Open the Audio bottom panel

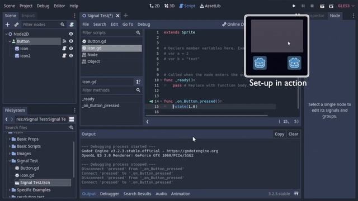[x=161, y=194]
